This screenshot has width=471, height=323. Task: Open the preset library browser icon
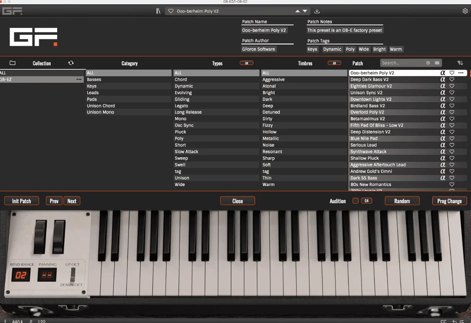click(x=158, y=11)
